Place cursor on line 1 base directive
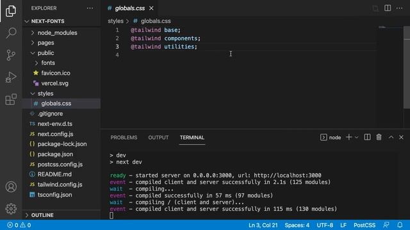This screenshot has height=230, width=410. (156, 30)
